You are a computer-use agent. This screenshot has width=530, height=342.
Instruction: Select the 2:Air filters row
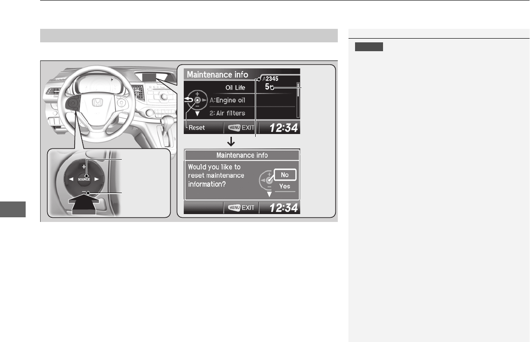click(252, 113)
